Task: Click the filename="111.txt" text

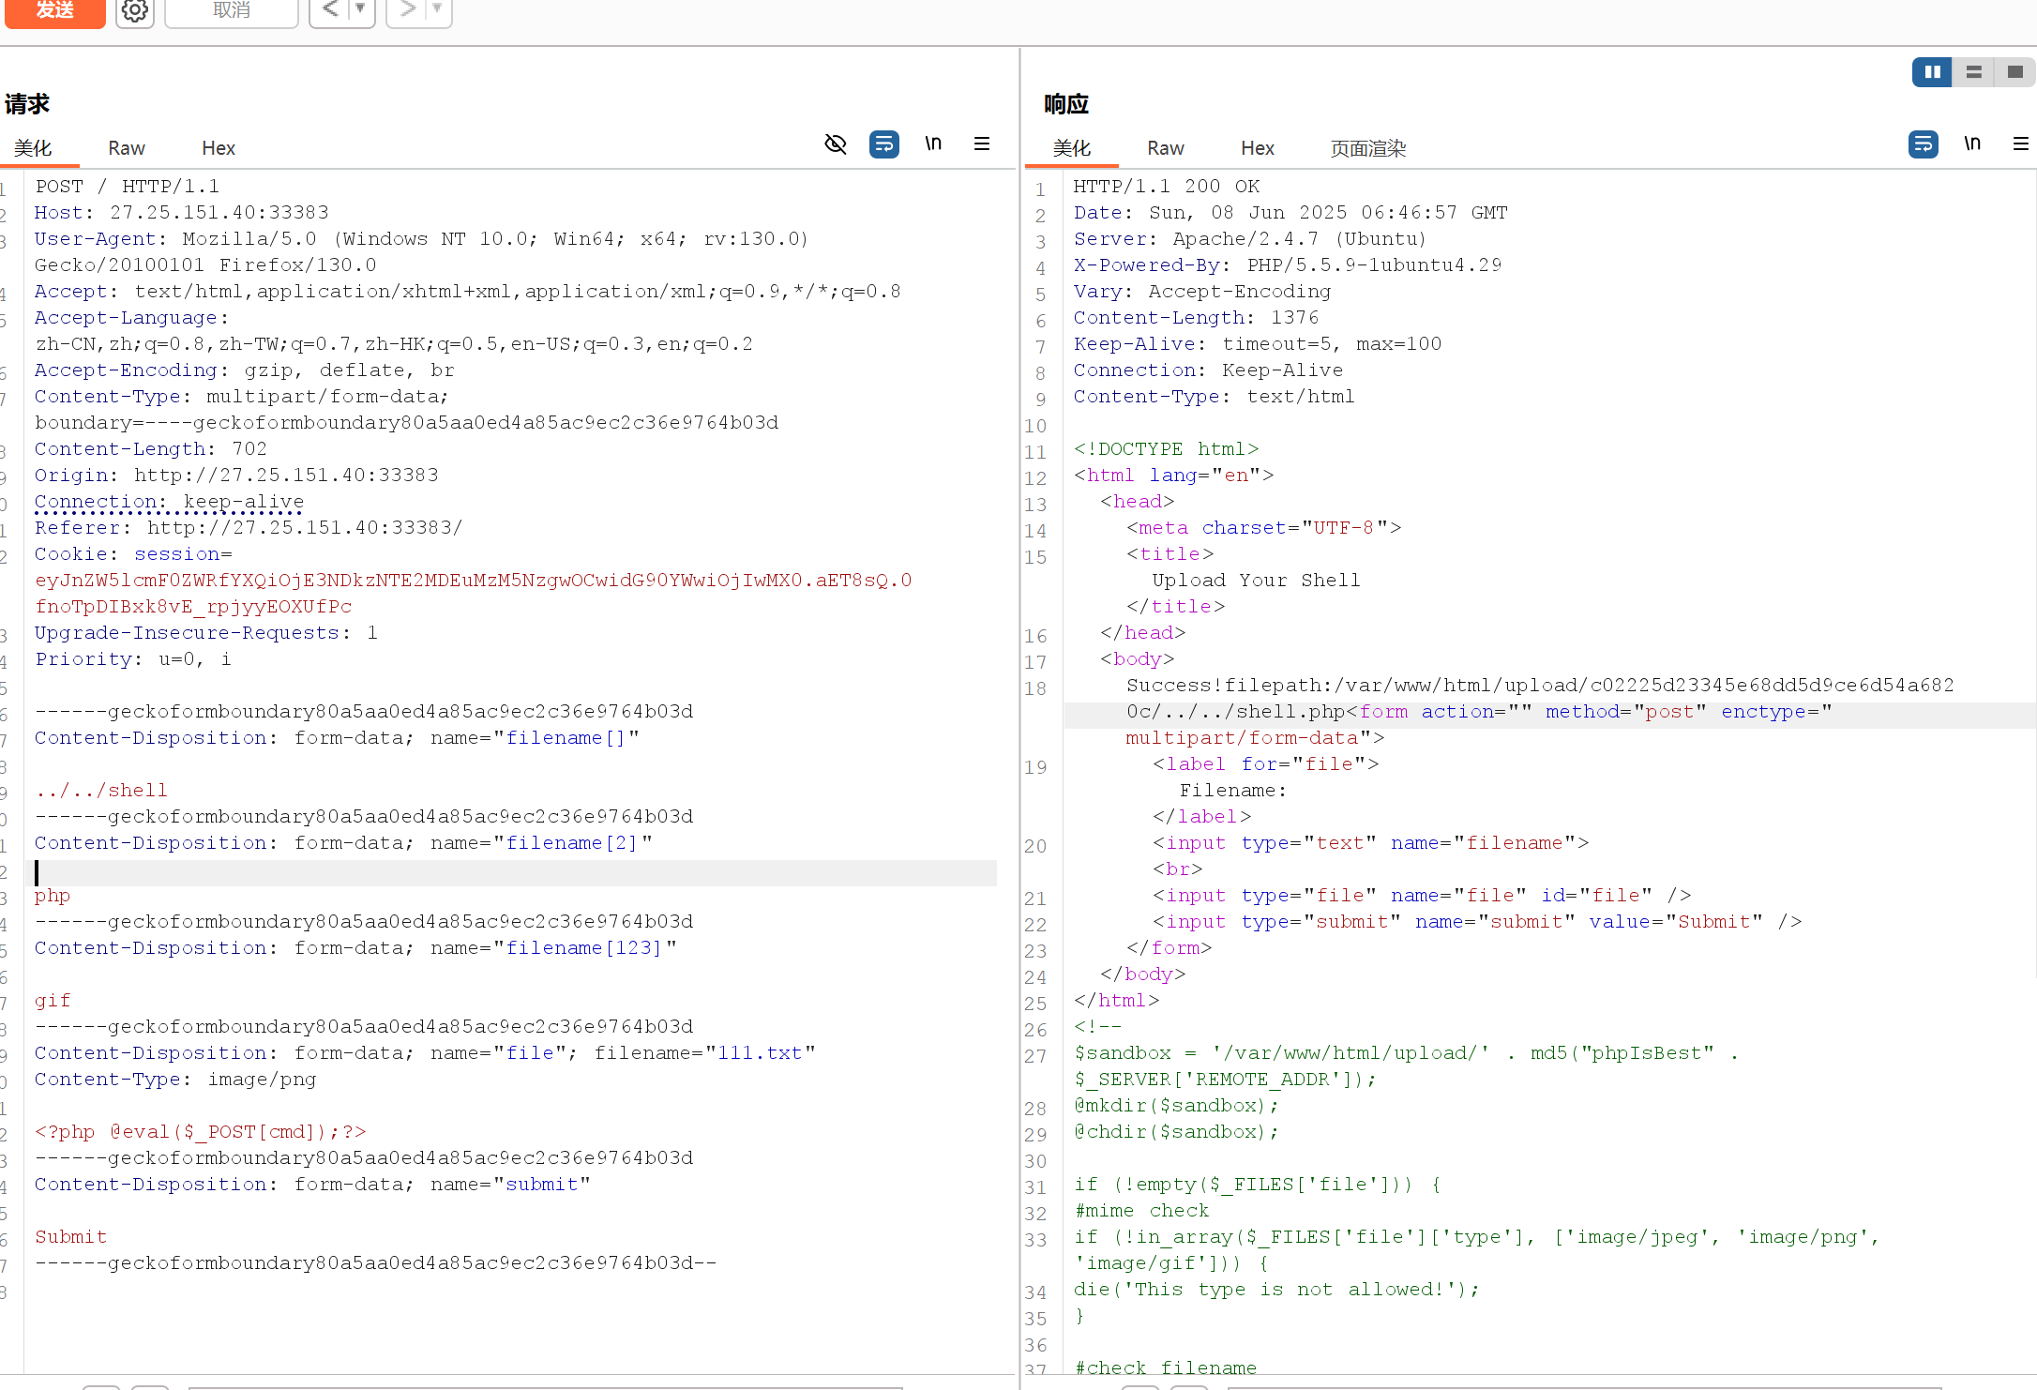Action: 704,1053
